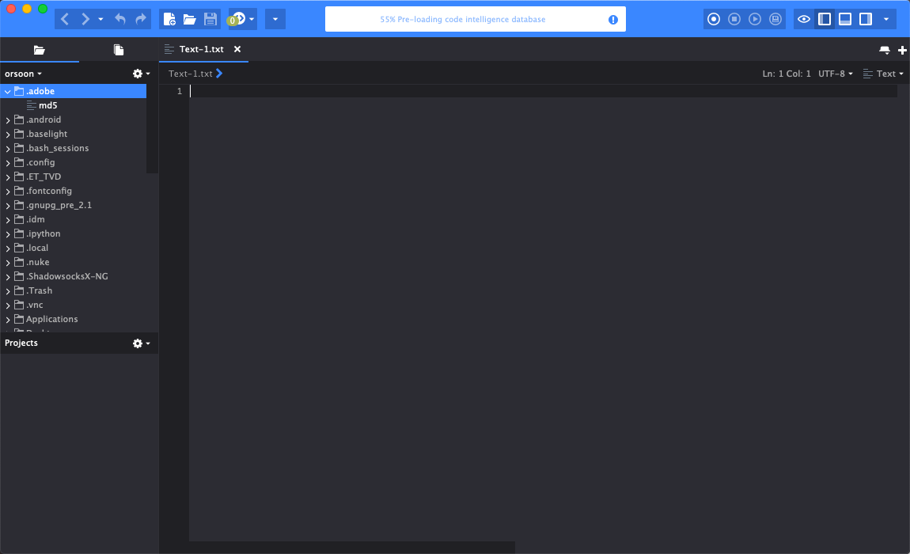This screenshot has width=910, height=554.
Task: Expand the .ET_TVD folder
Action: pyautogui.click(x=8, y=177)
